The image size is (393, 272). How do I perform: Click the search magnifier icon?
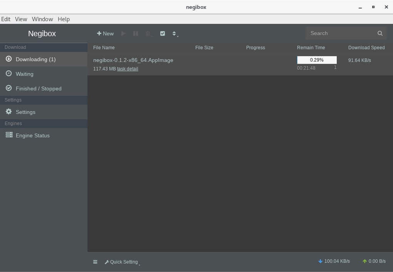click(380, 33)
